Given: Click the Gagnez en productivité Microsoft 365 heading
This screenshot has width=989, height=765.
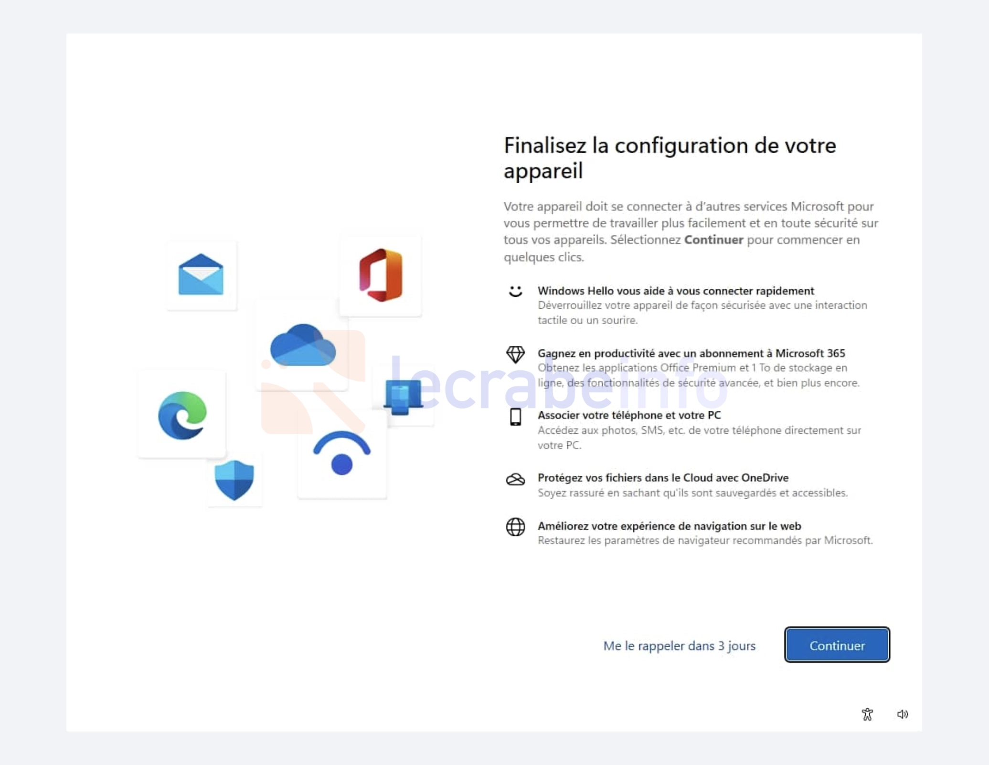Looking at the screenshot, I should pyautogui.click(x=691, y=353).
